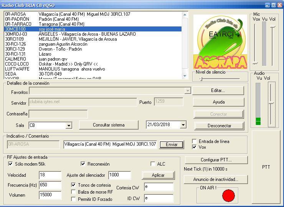Viewport: 284px width, 207px height.
Task: Enable the Entrada de línea checkbox
Action: pos(195,141)
